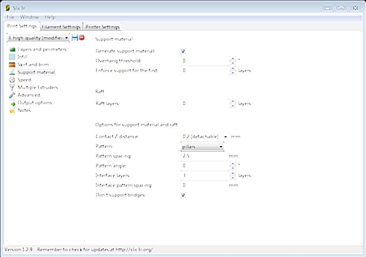Open the Pattern pillars dropdown
Viewport: 366px width, 257px height.
[202, 147]
